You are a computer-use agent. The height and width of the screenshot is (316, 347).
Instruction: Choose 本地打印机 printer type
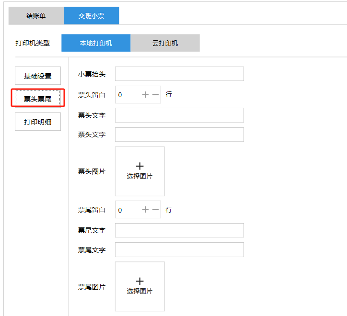point(96,43)
